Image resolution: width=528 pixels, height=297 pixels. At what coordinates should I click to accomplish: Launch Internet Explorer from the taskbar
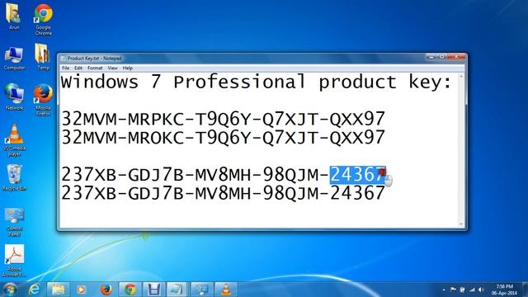click(34, 290)
